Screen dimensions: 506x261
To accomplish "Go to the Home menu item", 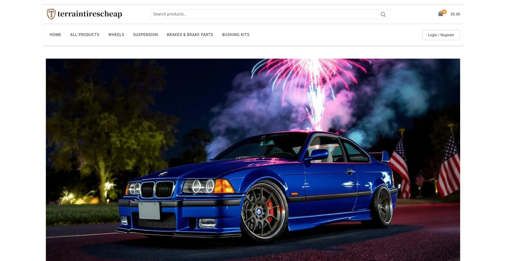I will click(55, 35).
